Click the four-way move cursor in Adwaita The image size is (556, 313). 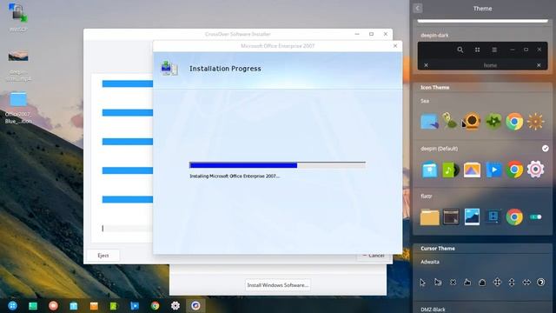tap(497, 282)
